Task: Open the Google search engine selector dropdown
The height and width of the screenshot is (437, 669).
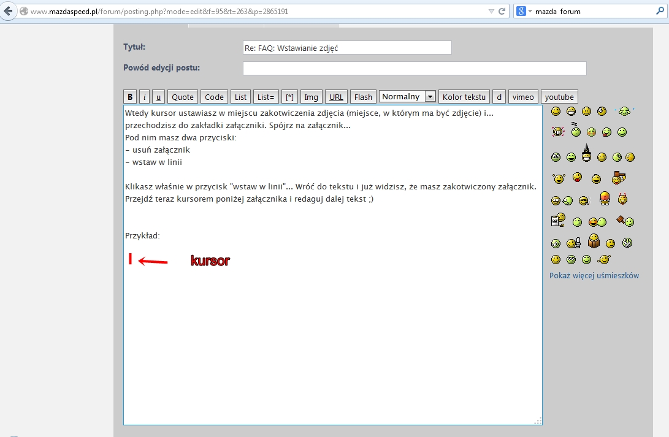Action: 523,11
